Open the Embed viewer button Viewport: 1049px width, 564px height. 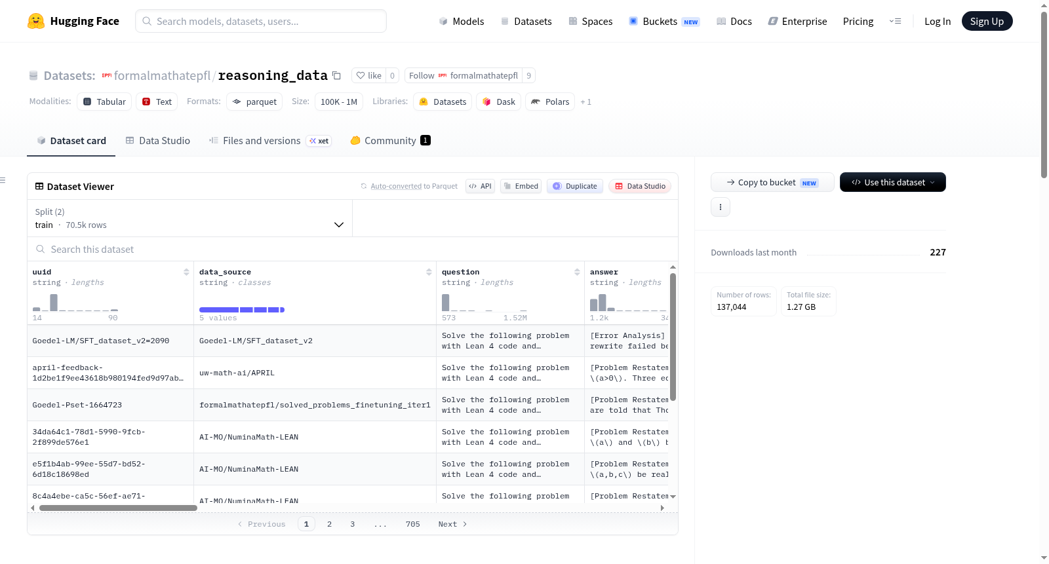tap(521, 186)
